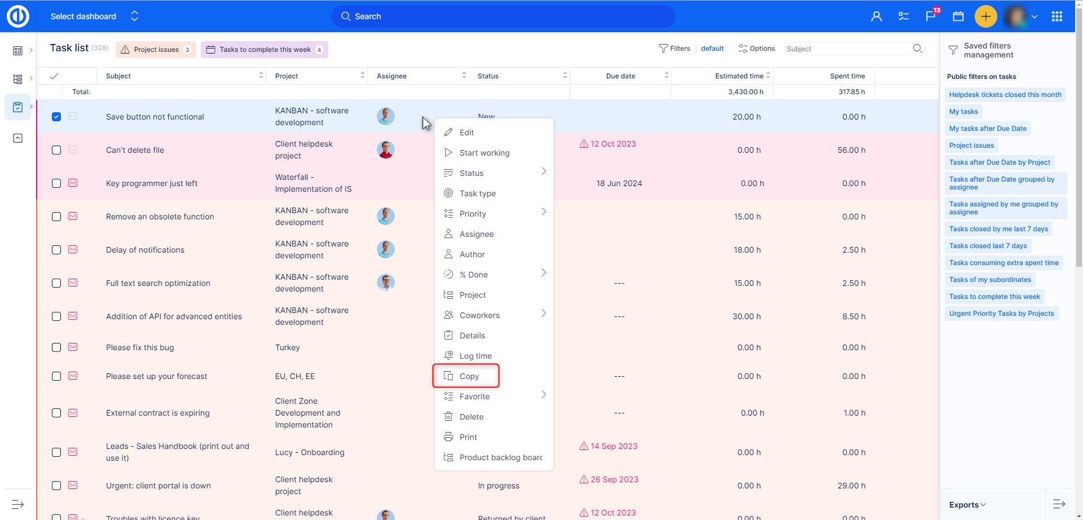Expand the Exports section
The image size is (1083, 520).
point(967,505)
